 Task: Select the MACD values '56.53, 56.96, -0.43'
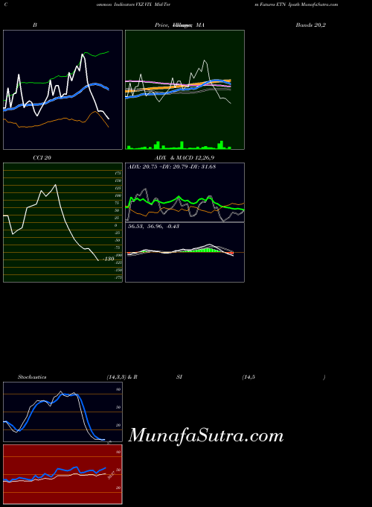153,227
